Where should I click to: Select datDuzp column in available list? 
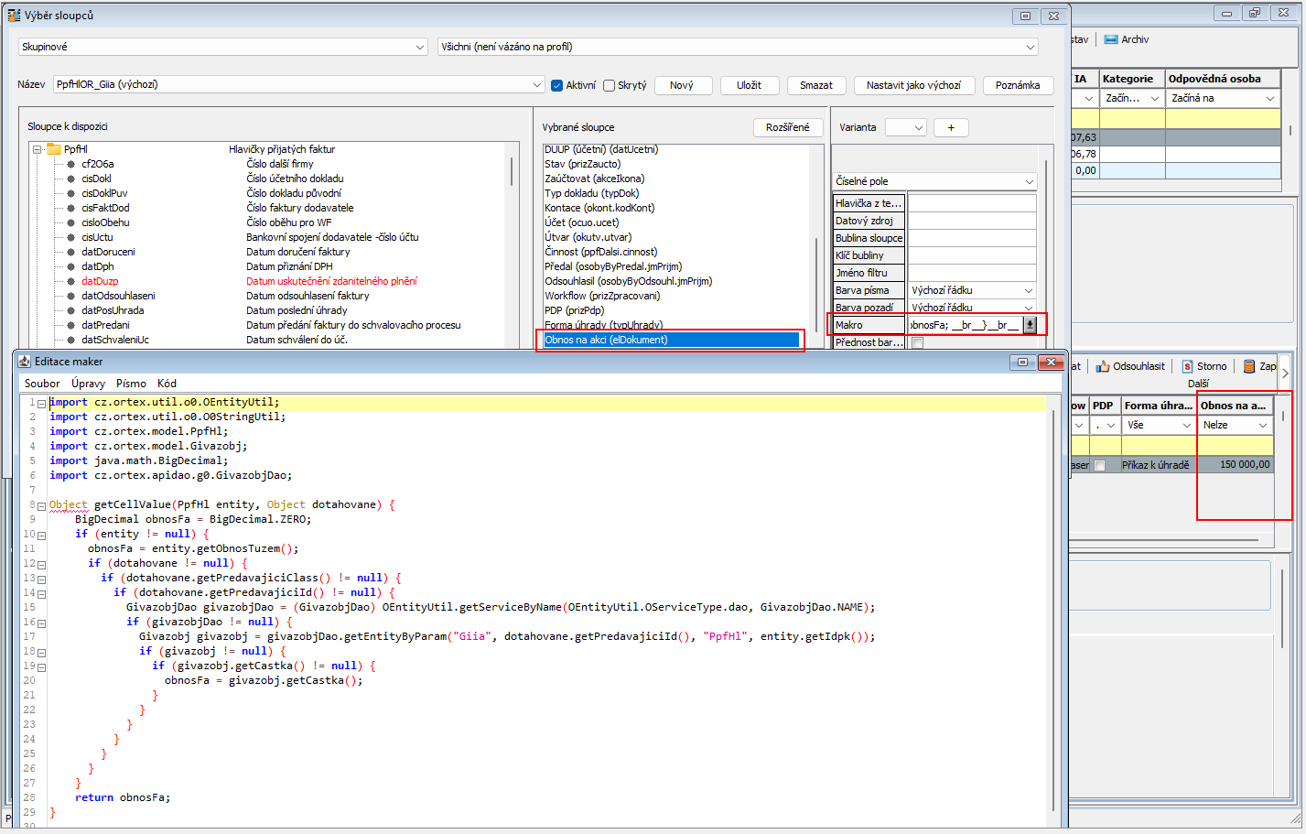100,281
